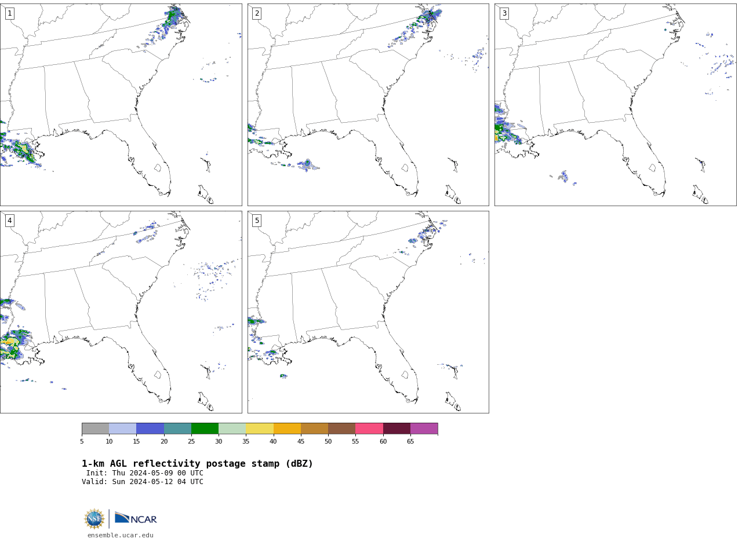Image resolution: width=742 pixels, height=542 pixels.
Task: Click the yellow 35-40 dBZ swatch
Action: (260, 429)
